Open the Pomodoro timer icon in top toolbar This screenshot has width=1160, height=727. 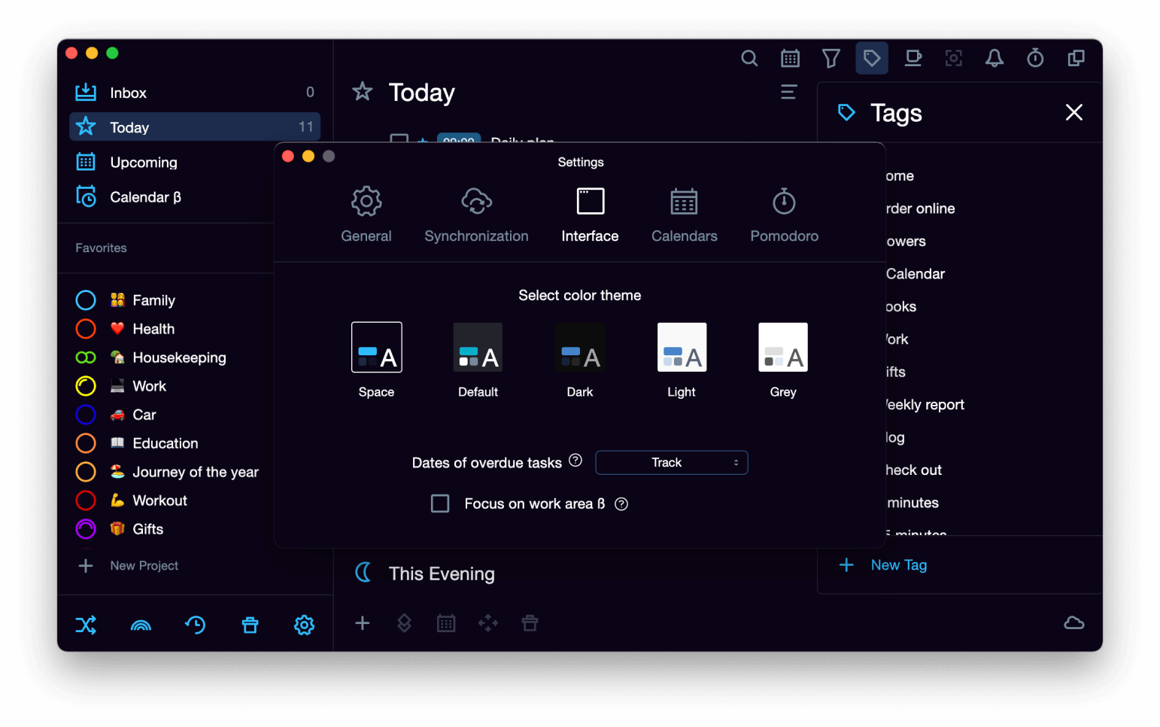coord(1035,58)
